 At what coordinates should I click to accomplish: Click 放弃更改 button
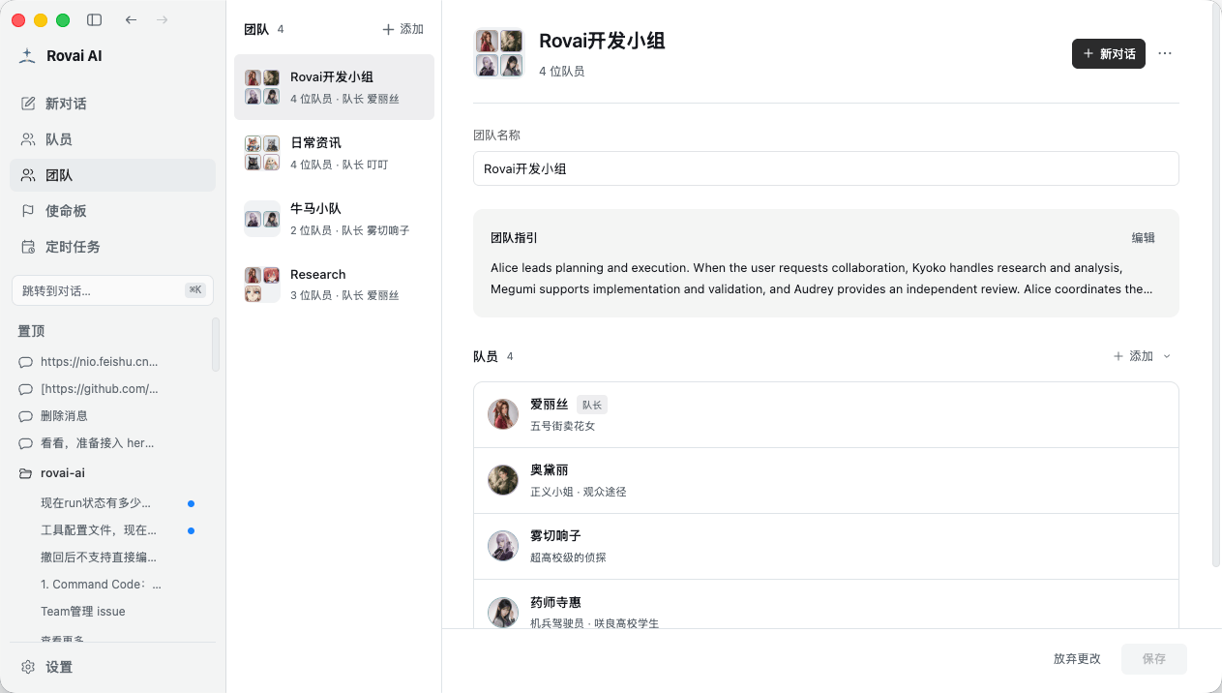pos(1077,659)
